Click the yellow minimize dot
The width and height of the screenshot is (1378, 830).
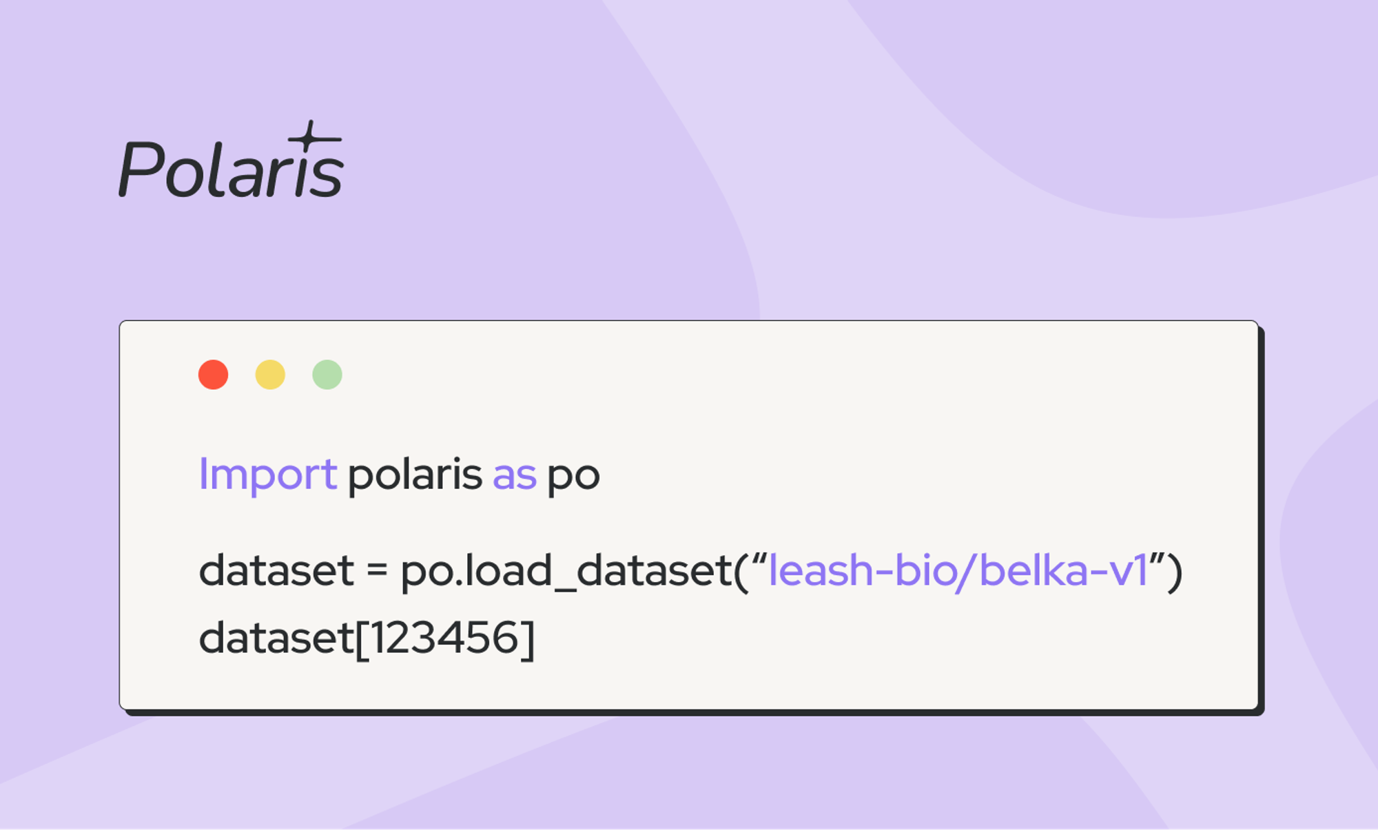(270, 375)
